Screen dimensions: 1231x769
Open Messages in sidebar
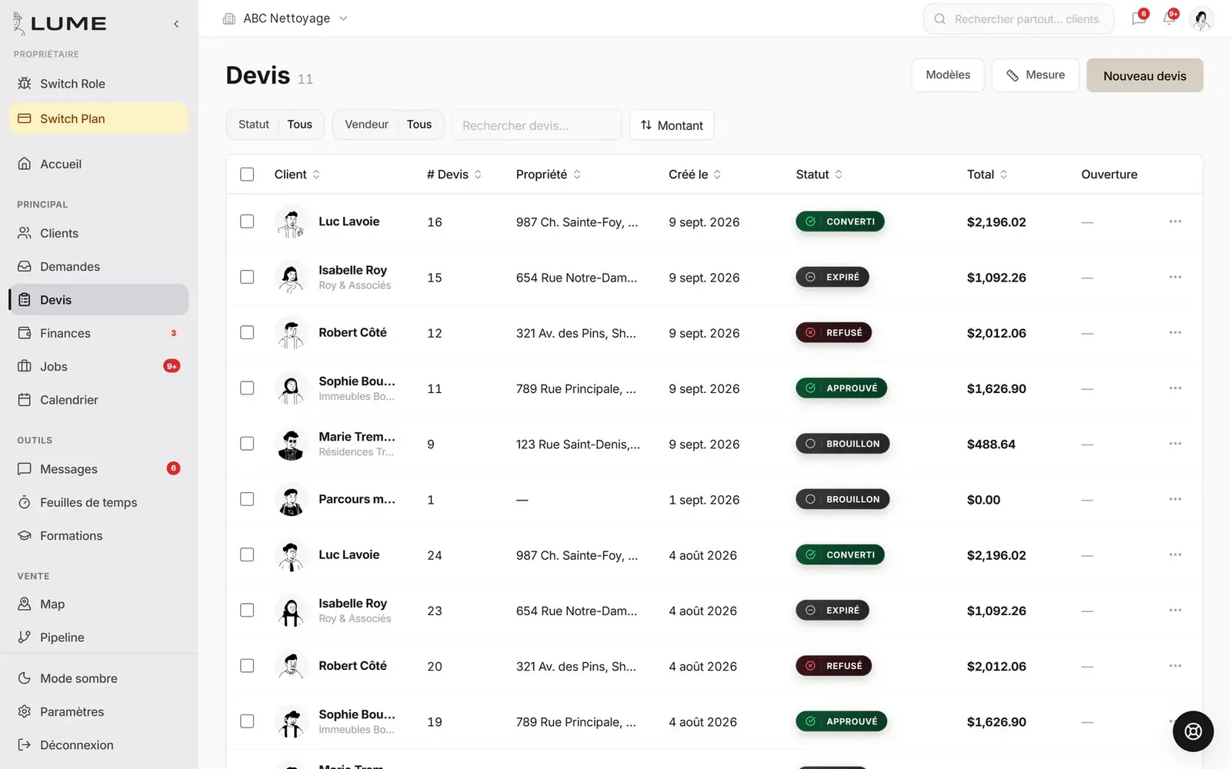coord(98,469)
